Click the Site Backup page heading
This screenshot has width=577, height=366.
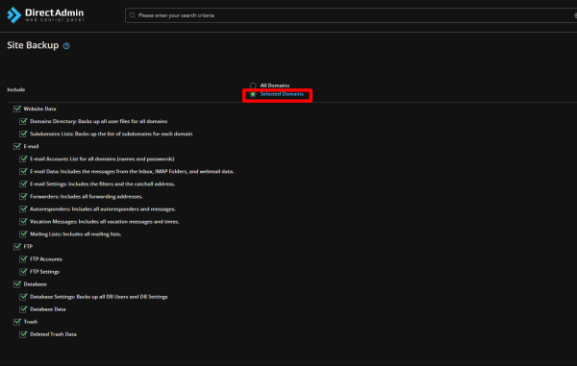(x=33, y=45)
